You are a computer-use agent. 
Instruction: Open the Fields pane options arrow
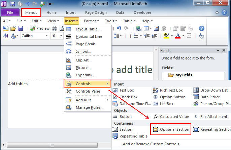[218, 51]
